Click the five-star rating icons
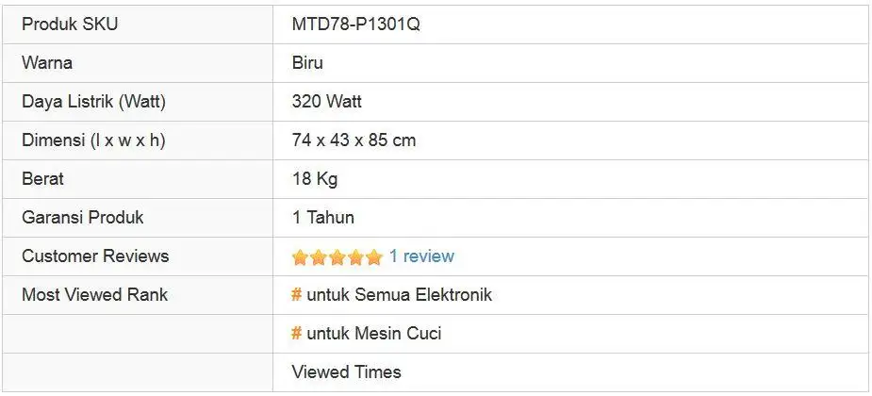 [337, 256]
